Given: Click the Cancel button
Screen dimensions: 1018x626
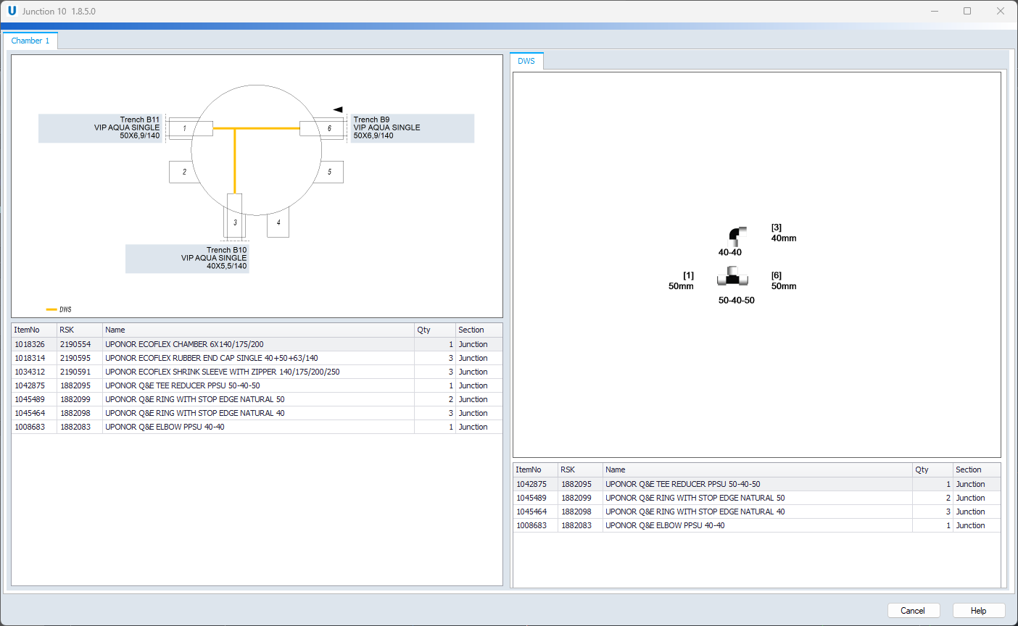Looking at the screenshot, I should (x=913, y=611).
